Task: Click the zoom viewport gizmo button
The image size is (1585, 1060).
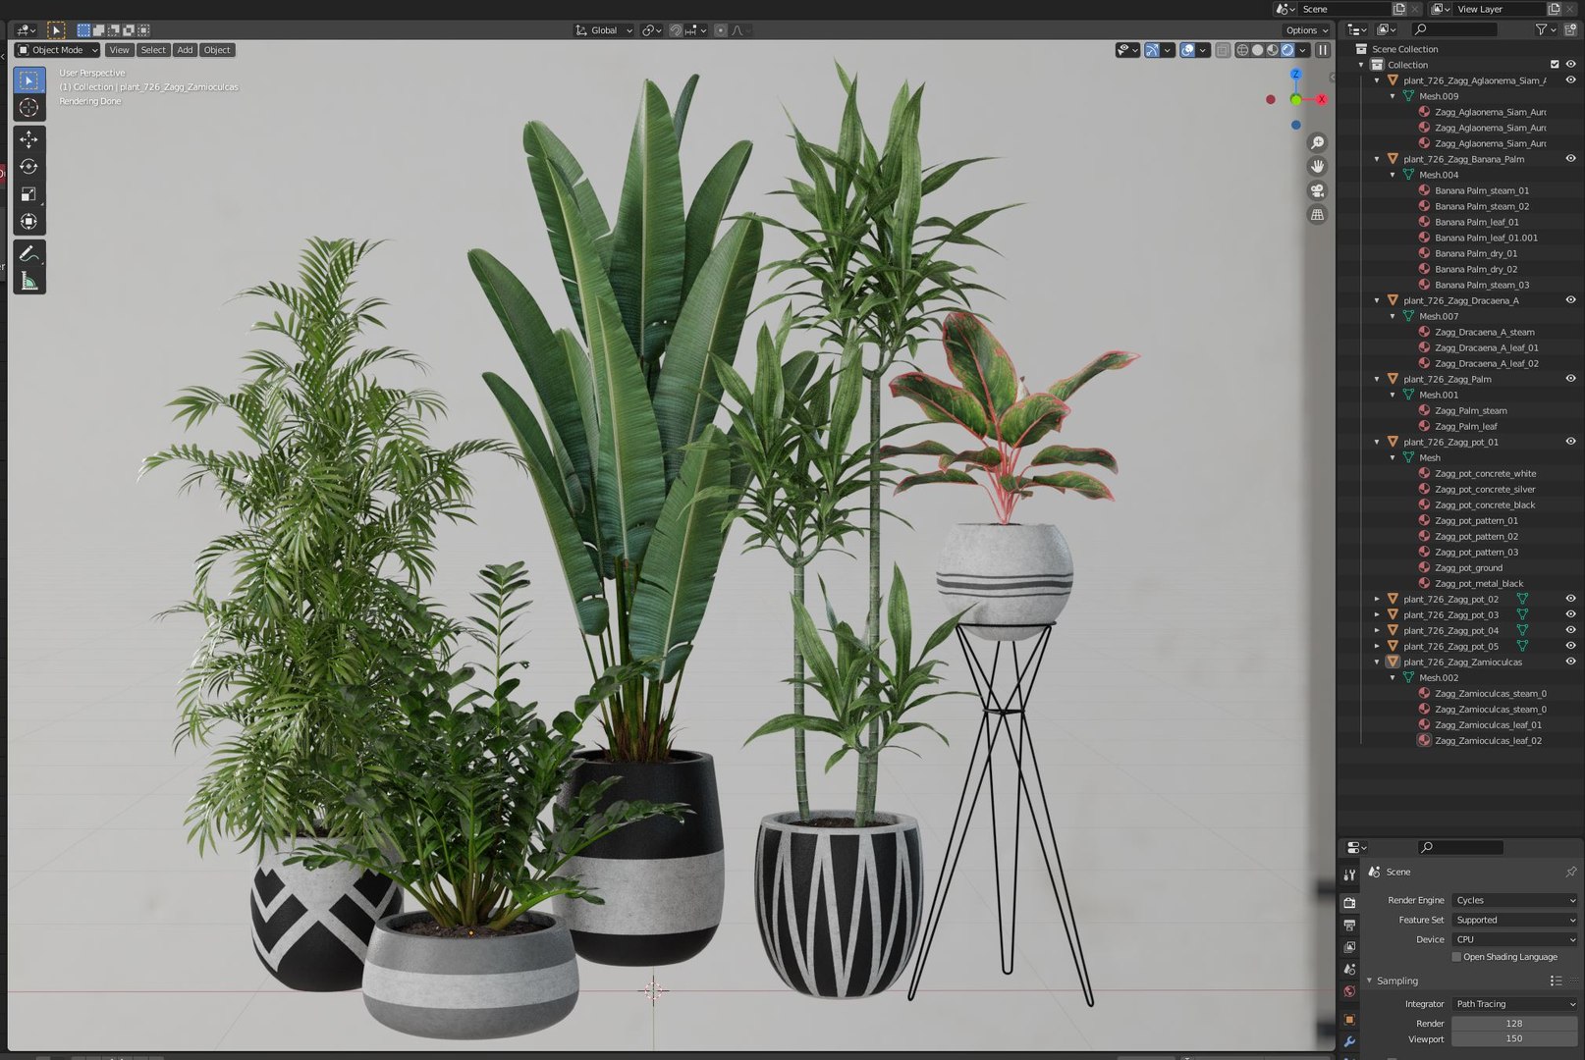Action: [x=1317, y=142]
